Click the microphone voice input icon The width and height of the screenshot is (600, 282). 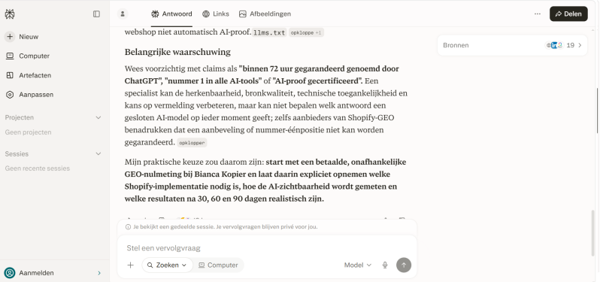click(x=385, y=265)
